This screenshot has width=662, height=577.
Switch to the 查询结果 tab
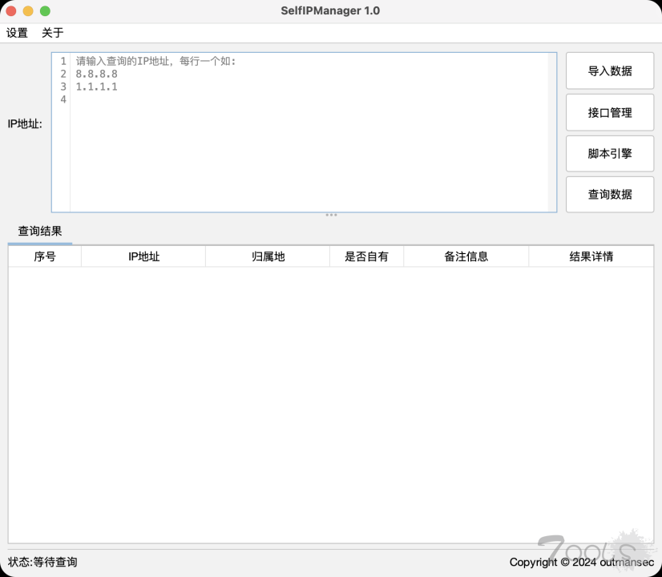click(41, 231)
